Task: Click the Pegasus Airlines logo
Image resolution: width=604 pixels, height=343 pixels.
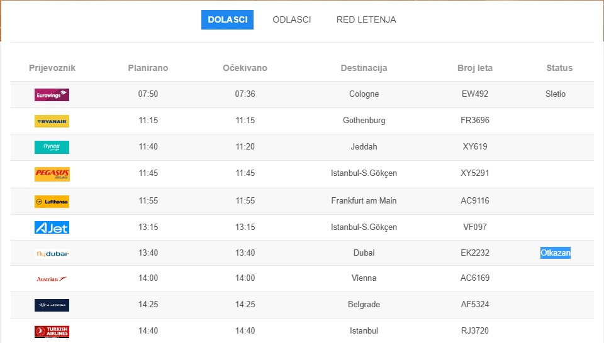Action: [x=52, y=174]
